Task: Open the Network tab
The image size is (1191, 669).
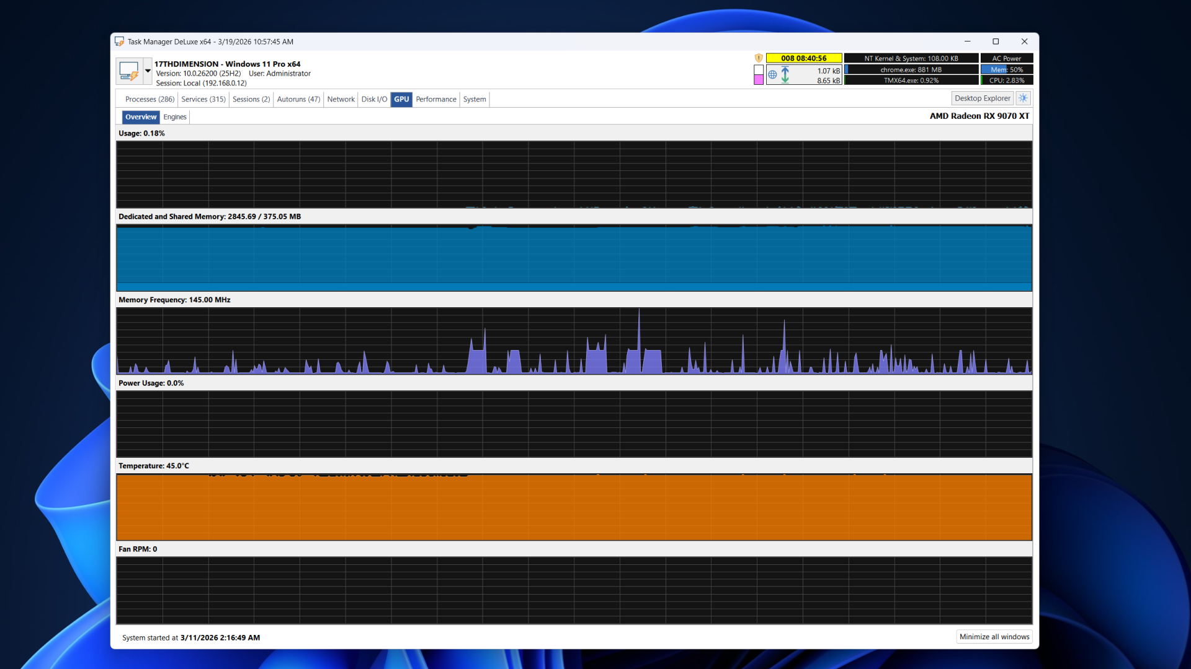Action: (x=341, y=99)
